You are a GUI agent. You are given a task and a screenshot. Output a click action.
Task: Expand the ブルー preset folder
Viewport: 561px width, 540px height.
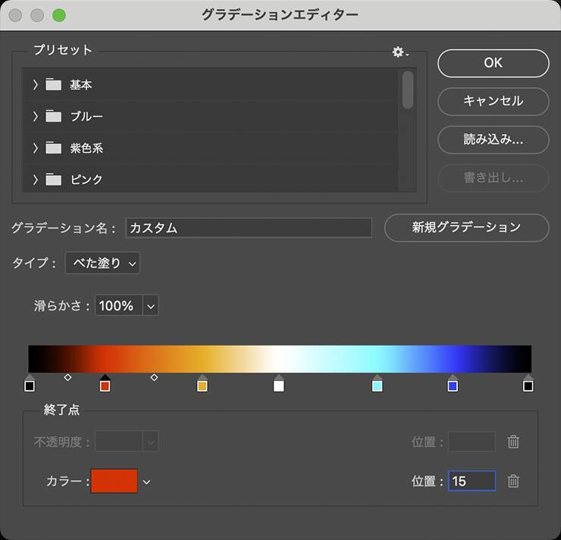tap(36, 117)
